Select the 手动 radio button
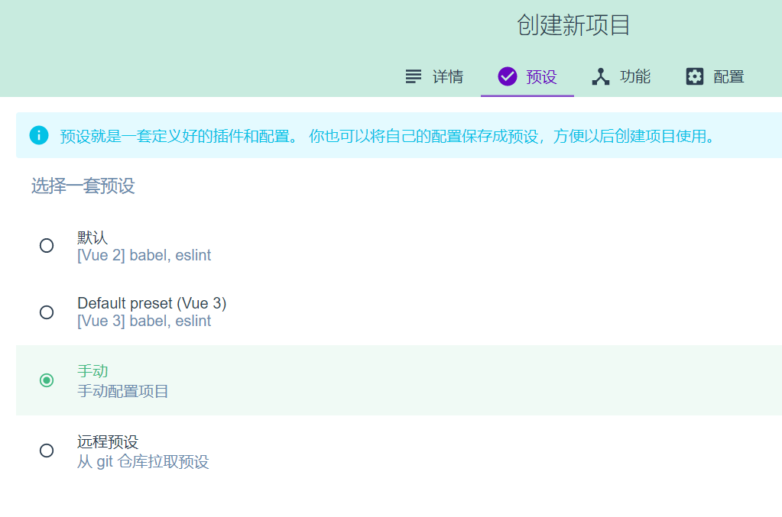The height and width of the screenshot is (517, 782). pos(47,380)
